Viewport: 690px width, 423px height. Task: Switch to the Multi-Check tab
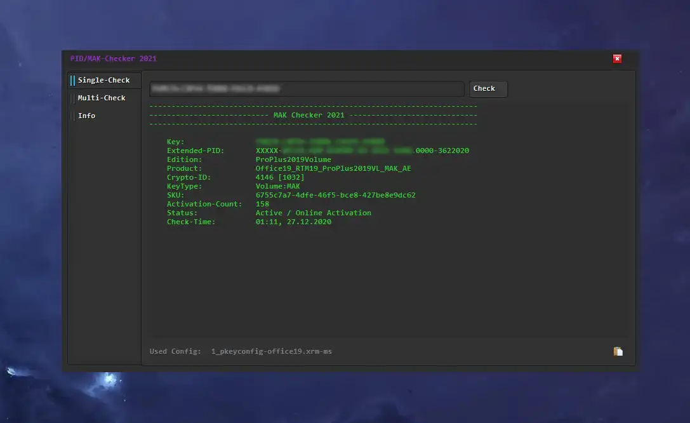click(x=102, y=98)
